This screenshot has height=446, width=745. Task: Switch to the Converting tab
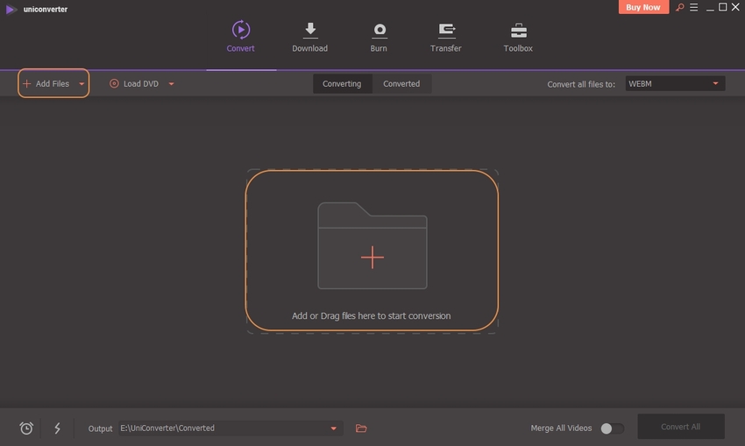(342, 84)
